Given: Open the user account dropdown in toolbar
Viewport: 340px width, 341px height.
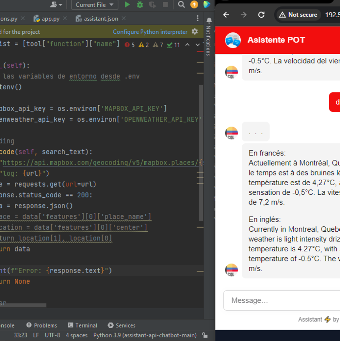Looking at the screenshot, I should point(56,5).
